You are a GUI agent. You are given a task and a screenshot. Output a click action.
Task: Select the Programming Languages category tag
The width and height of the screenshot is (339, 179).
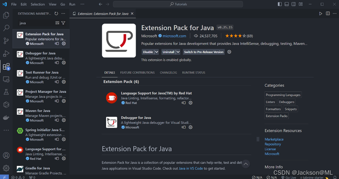click(x=283, y=95)
